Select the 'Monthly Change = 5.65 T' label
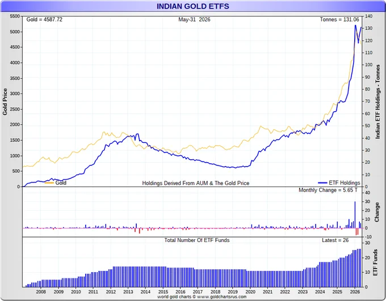The image size is (386, 301). tap(328, 190)
